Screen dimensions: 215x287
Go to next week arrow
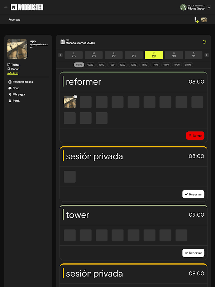point(206,55)
